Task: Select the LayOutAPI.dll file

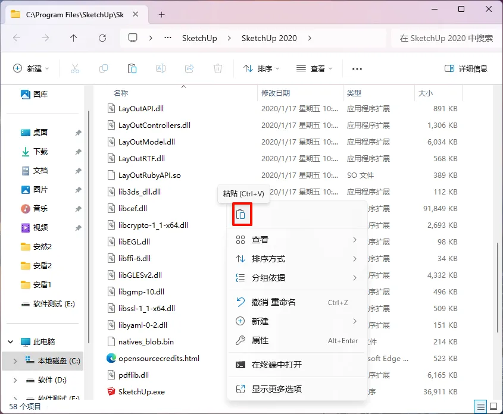Action: (135, 109)
